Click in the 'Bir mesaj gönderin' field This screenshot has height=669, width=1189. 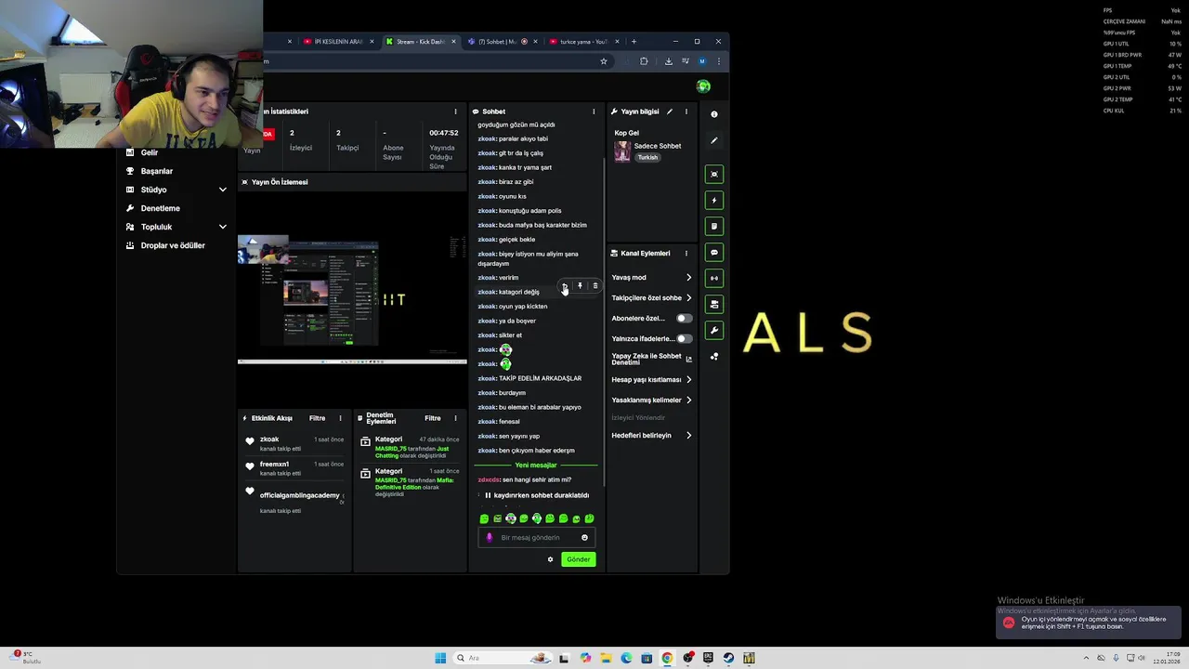(x=538, y=537)
